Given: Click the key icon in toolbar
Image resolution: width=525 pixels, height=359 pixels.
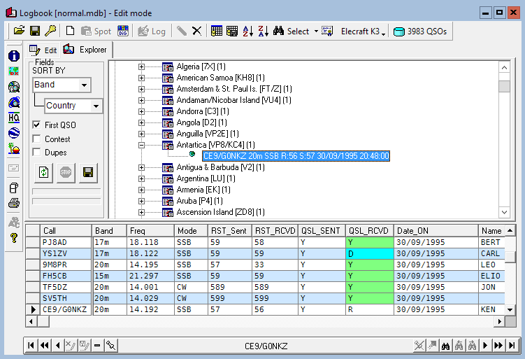Looking at the screenshot, I should 50,31.
